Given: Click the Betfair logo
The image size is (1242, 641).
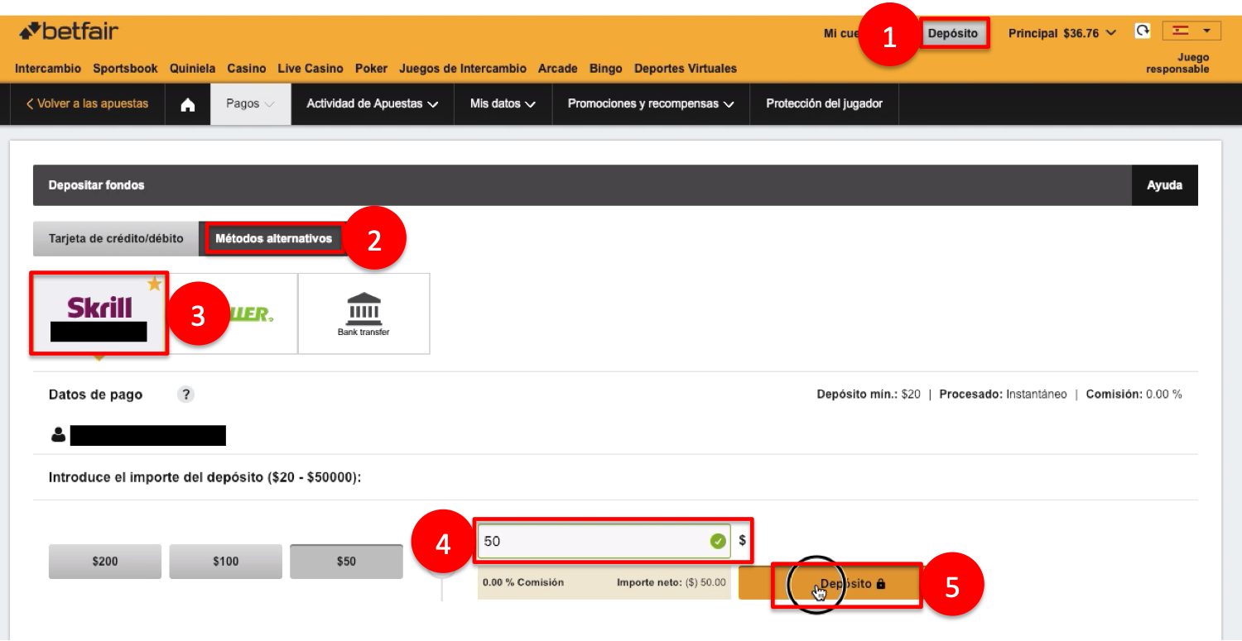Looking at the screenshot, I should pyautogui.click(x=69, y=32).
